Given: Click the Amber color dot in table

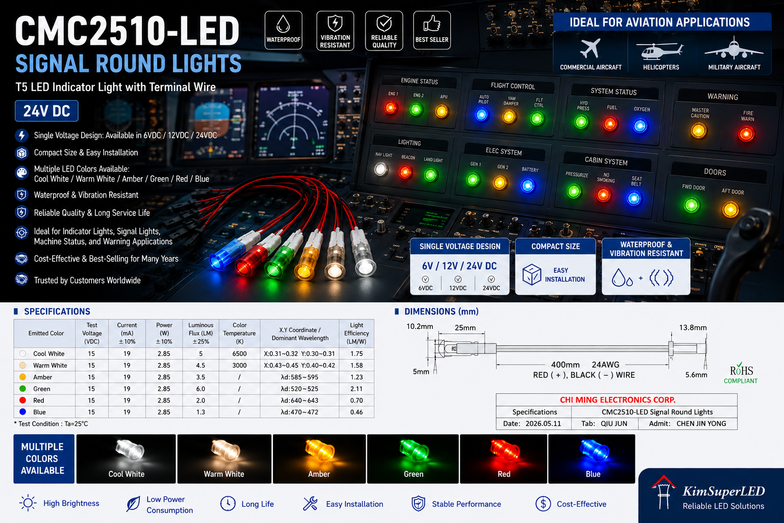Looking at the screenshot, I should point(22,377).
